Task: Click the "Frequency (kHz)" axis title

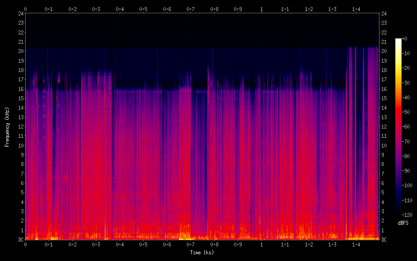Action: pyautogui.click(x=7, y=127)
